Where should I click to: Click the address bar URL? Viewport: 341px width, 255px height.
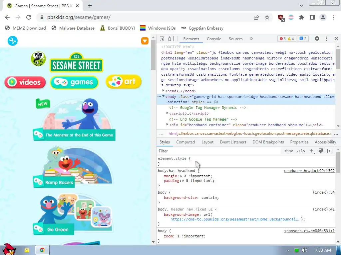coord(79,17)
